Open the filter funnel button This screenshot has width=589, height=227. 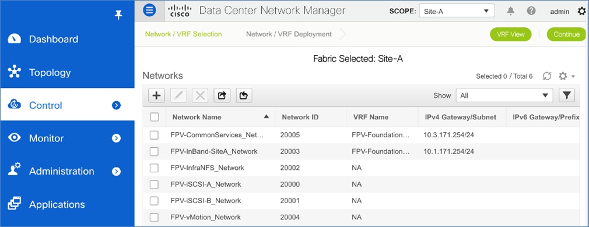coord(567,95)
